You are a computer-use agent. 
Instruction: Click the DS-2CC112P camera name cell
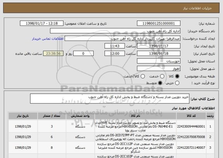click(136, 148)
